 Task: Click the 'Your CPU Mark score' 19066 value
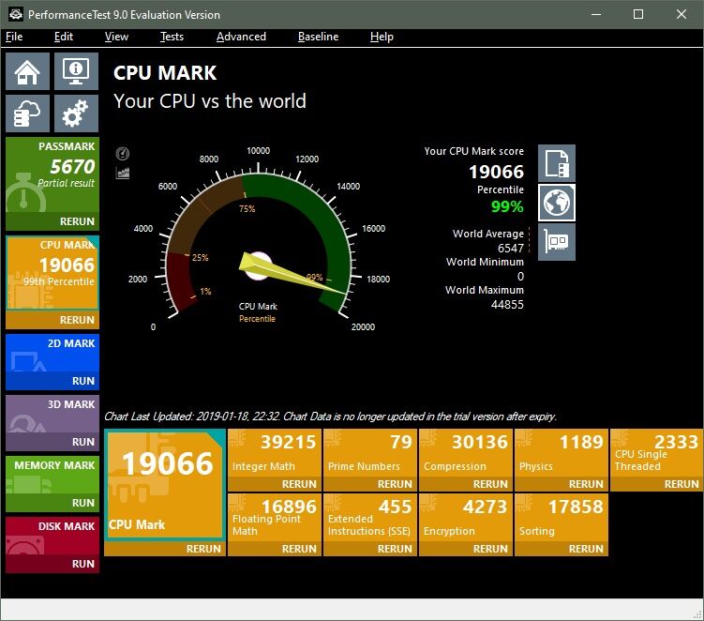(x=496, y=172)
